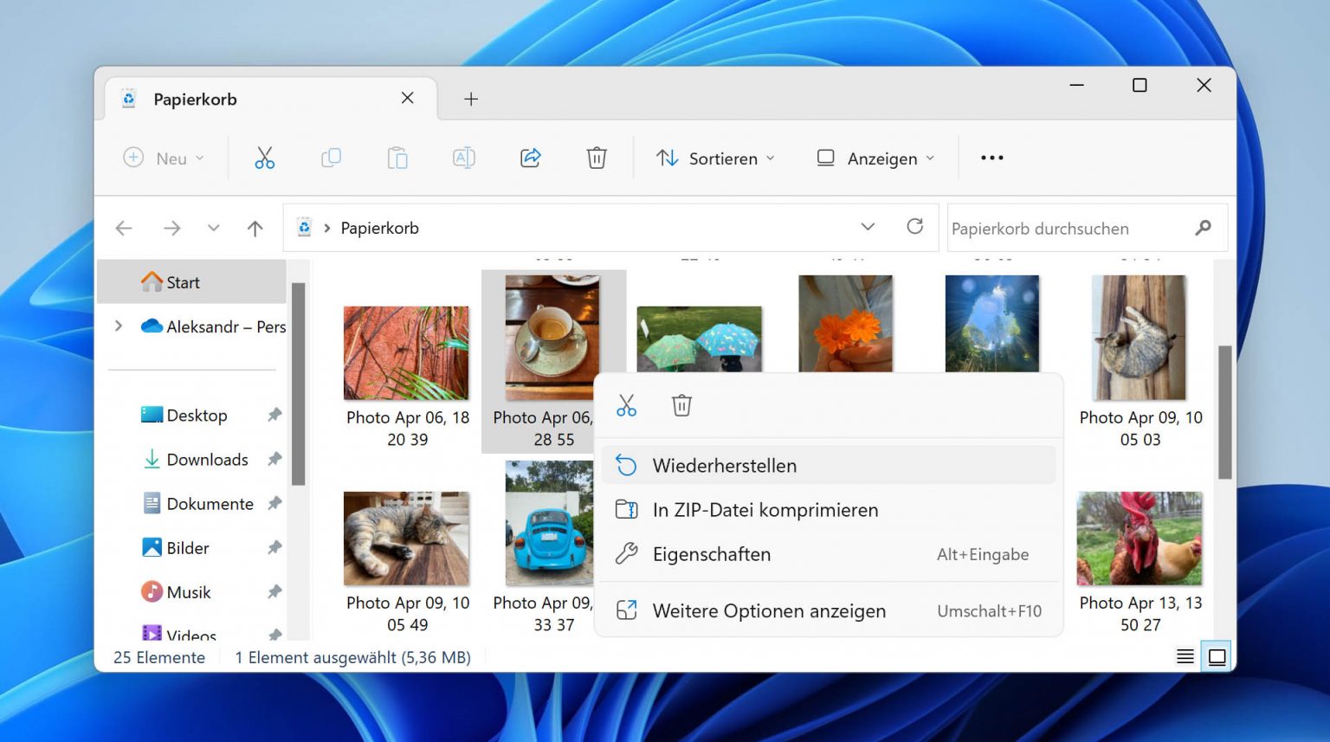Select the rooster photo thumbnail
The height and width of the screenshot is (742, 1330).
tap(1139, 539)
